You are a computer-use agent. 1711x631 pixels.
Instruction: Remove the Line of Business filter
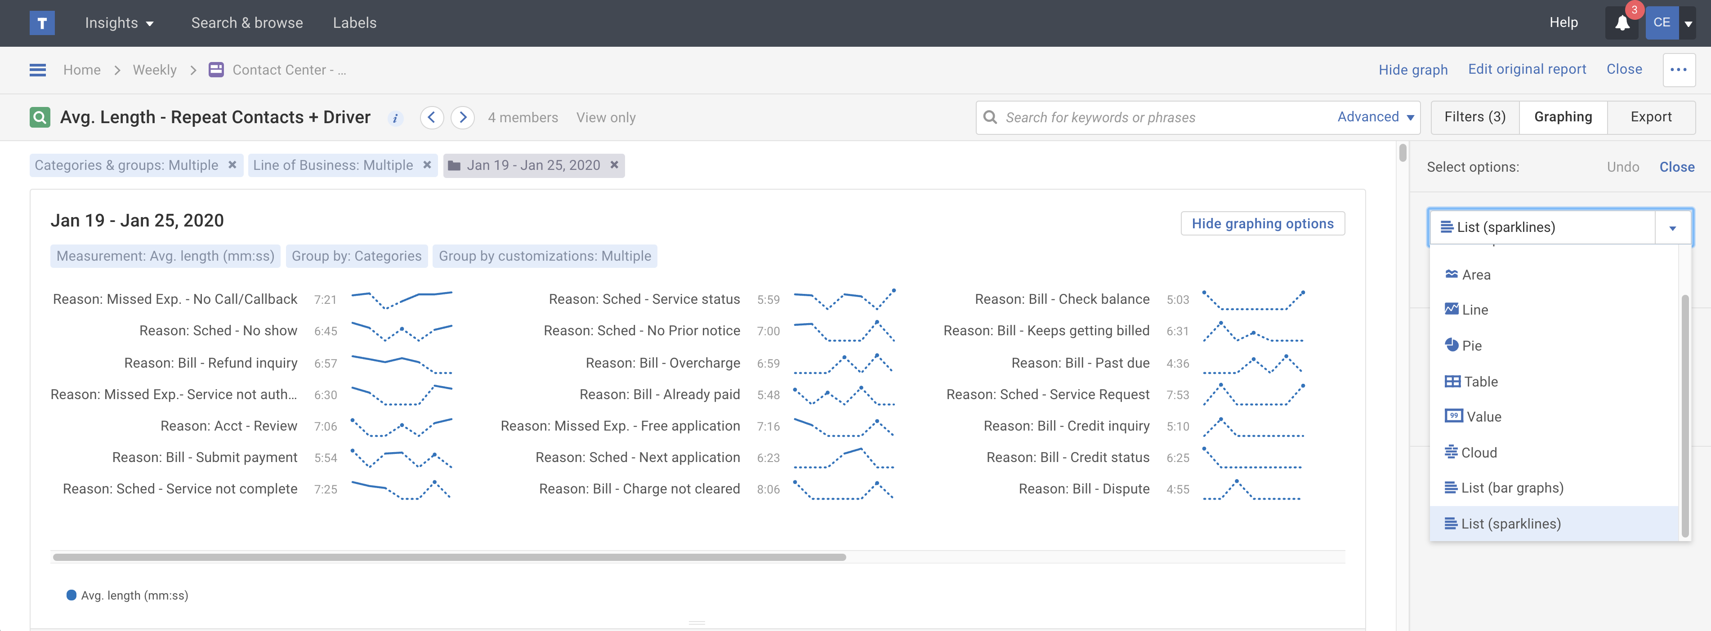(427, 165)
